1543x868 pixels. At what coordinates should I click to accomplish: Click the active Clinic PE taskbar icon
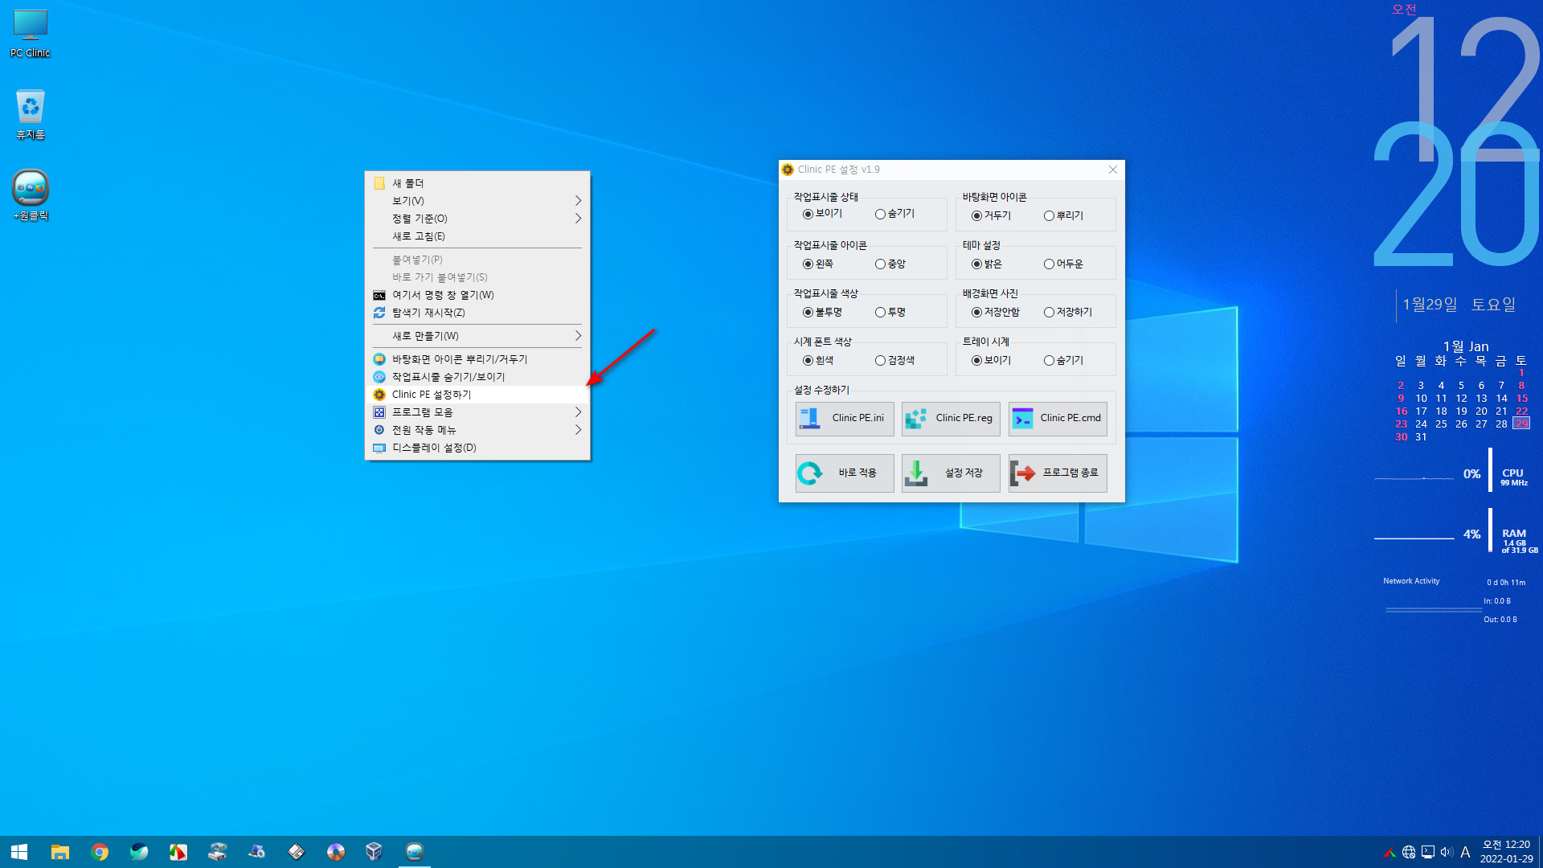tap(415, 852)
